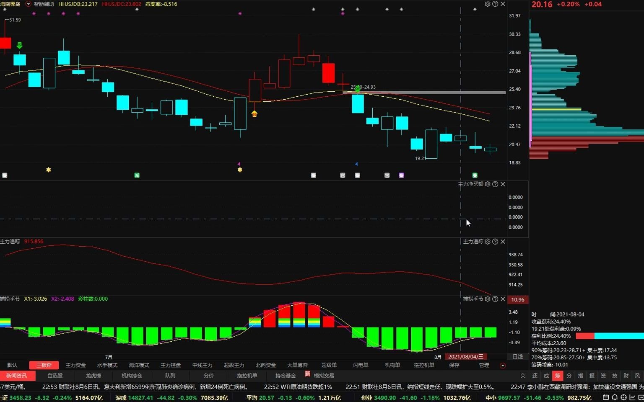This screenshot has width=644, height=402.
Task: Expand the panel with red circle up arrow
Action: [503, 366]
